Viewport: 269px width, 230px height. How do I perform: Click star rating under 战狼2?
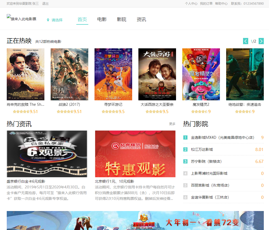[x=65, y=112]
